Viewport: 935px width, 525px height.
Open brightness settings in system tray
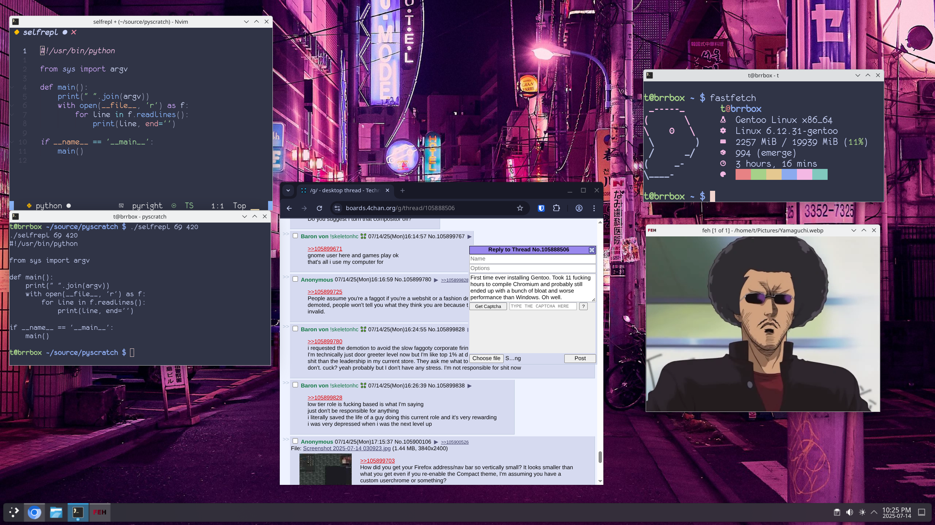862,512
